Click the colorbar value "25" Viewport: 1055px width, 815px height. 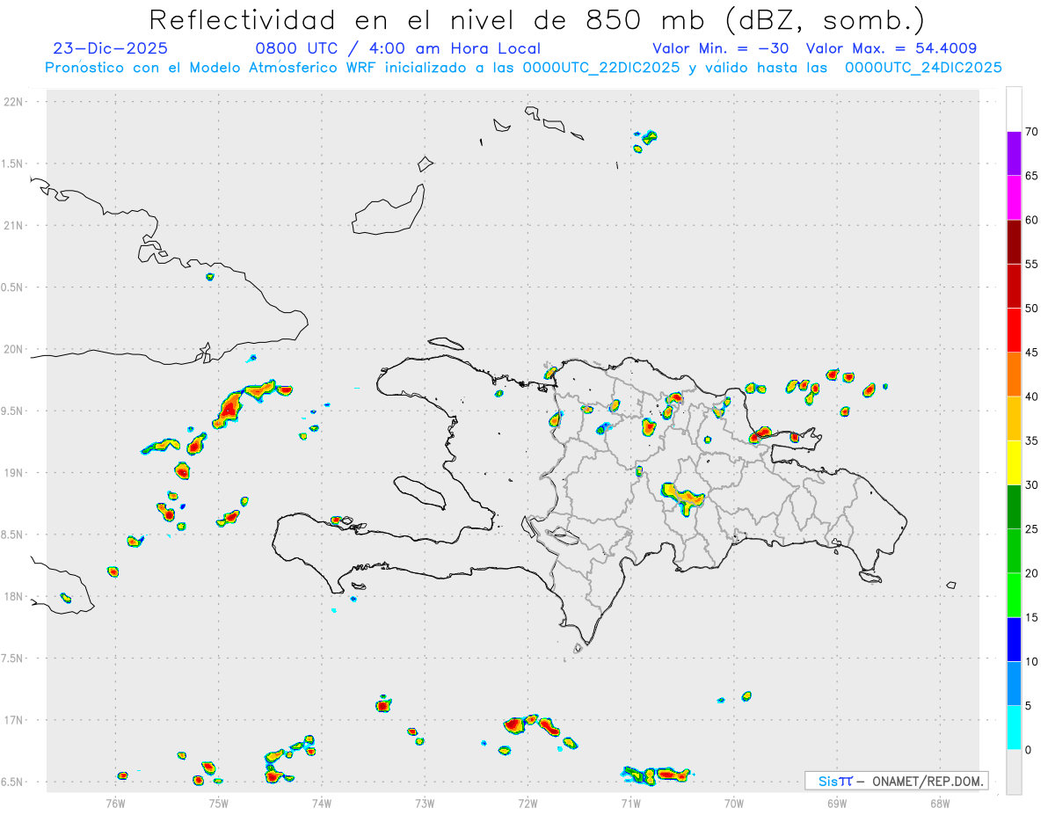point(1031,528)
